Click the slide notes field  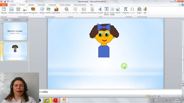coord(110,92)
